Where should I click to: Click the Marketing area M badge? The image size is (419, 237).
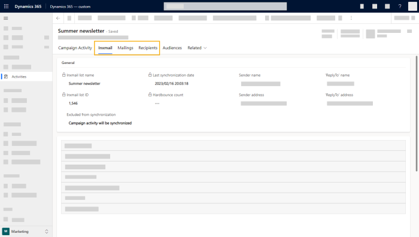(x=5, y=231)
